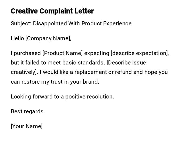Viewport: 189px width, 143px height.
Task: Click the word 'trust' in the last body line
Action: [57, 82]
